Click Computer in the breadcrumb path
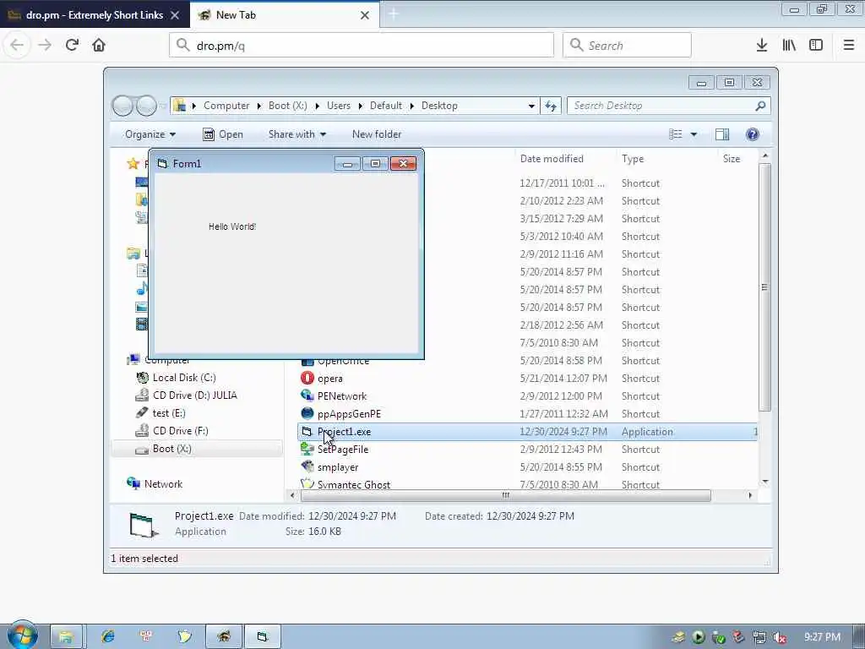865x649 pixels. coord(226,106)
